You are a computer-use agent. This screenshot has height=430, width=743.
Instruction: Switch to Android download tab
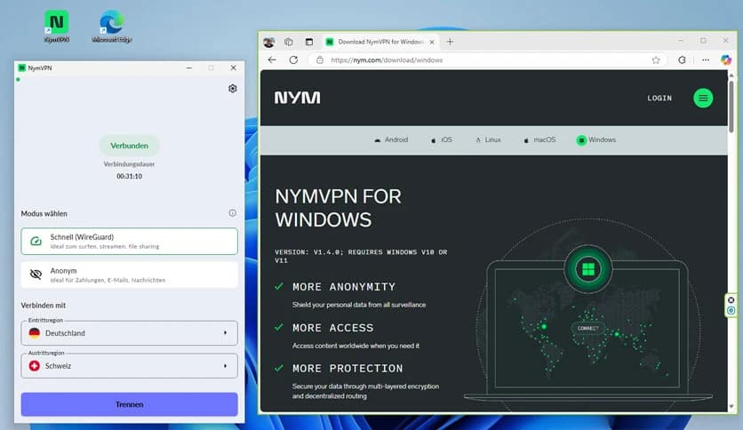pos(391,139)
